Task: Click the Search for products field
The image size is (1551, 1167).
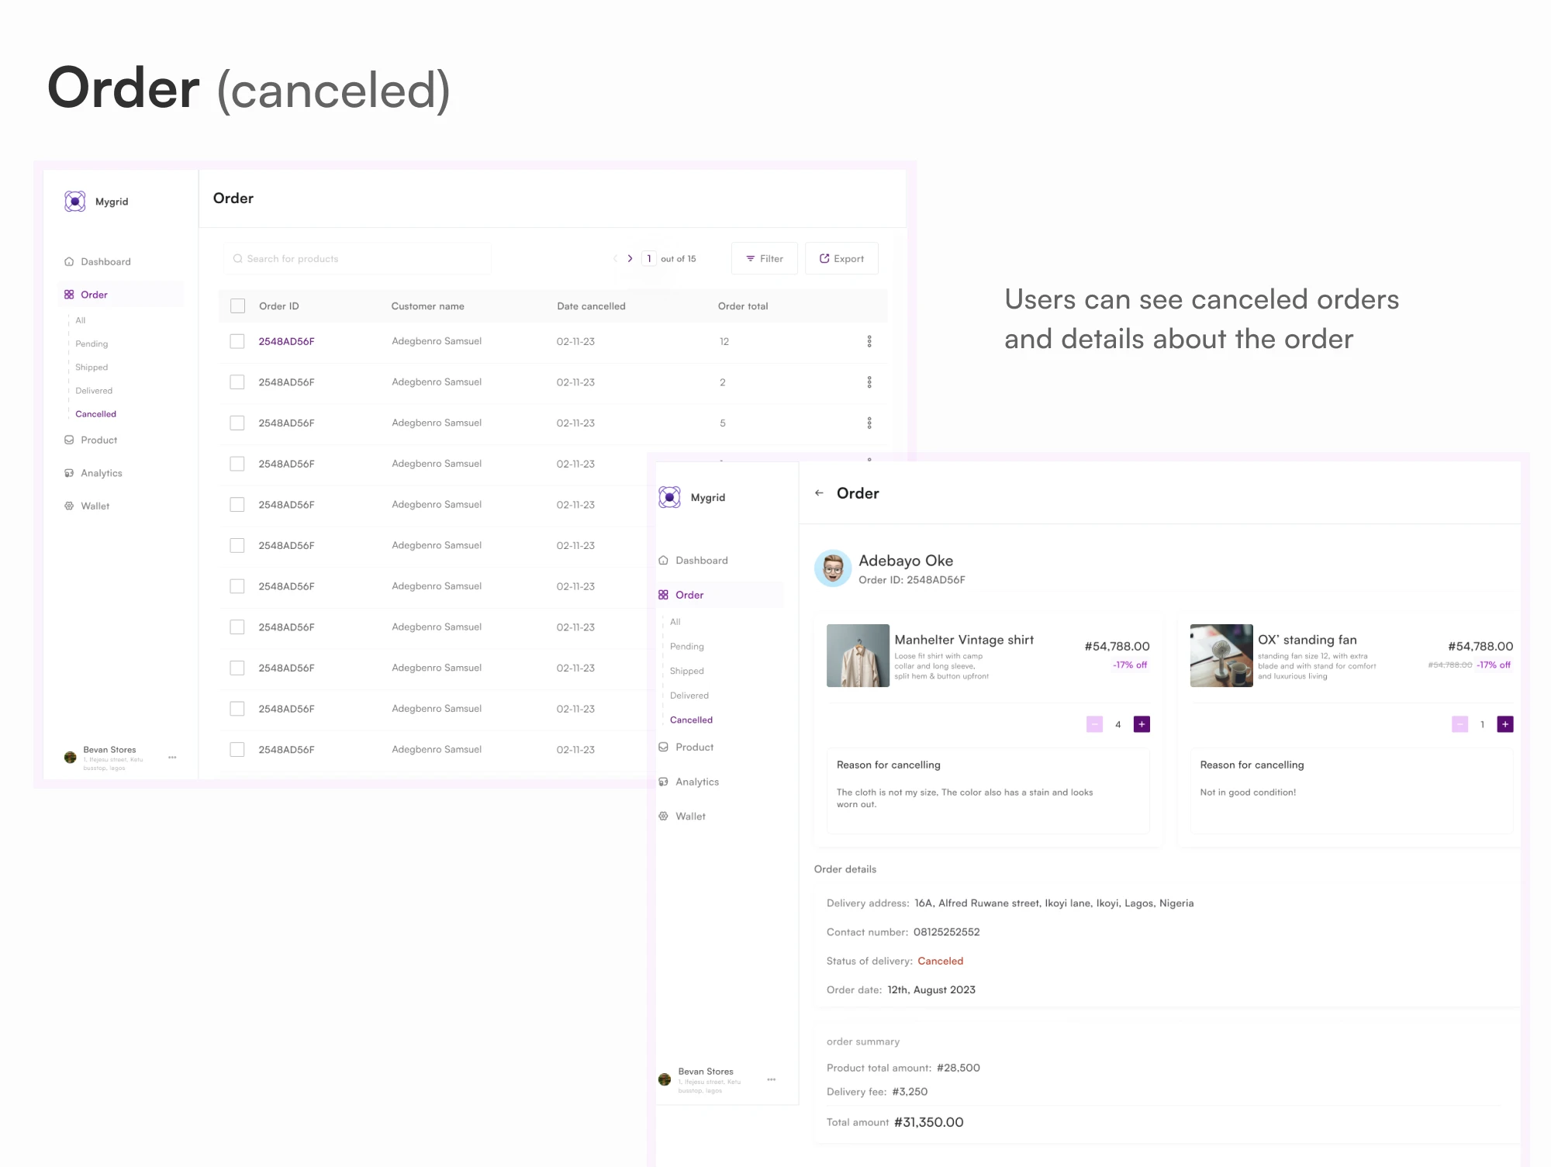Action: point(358,259)
